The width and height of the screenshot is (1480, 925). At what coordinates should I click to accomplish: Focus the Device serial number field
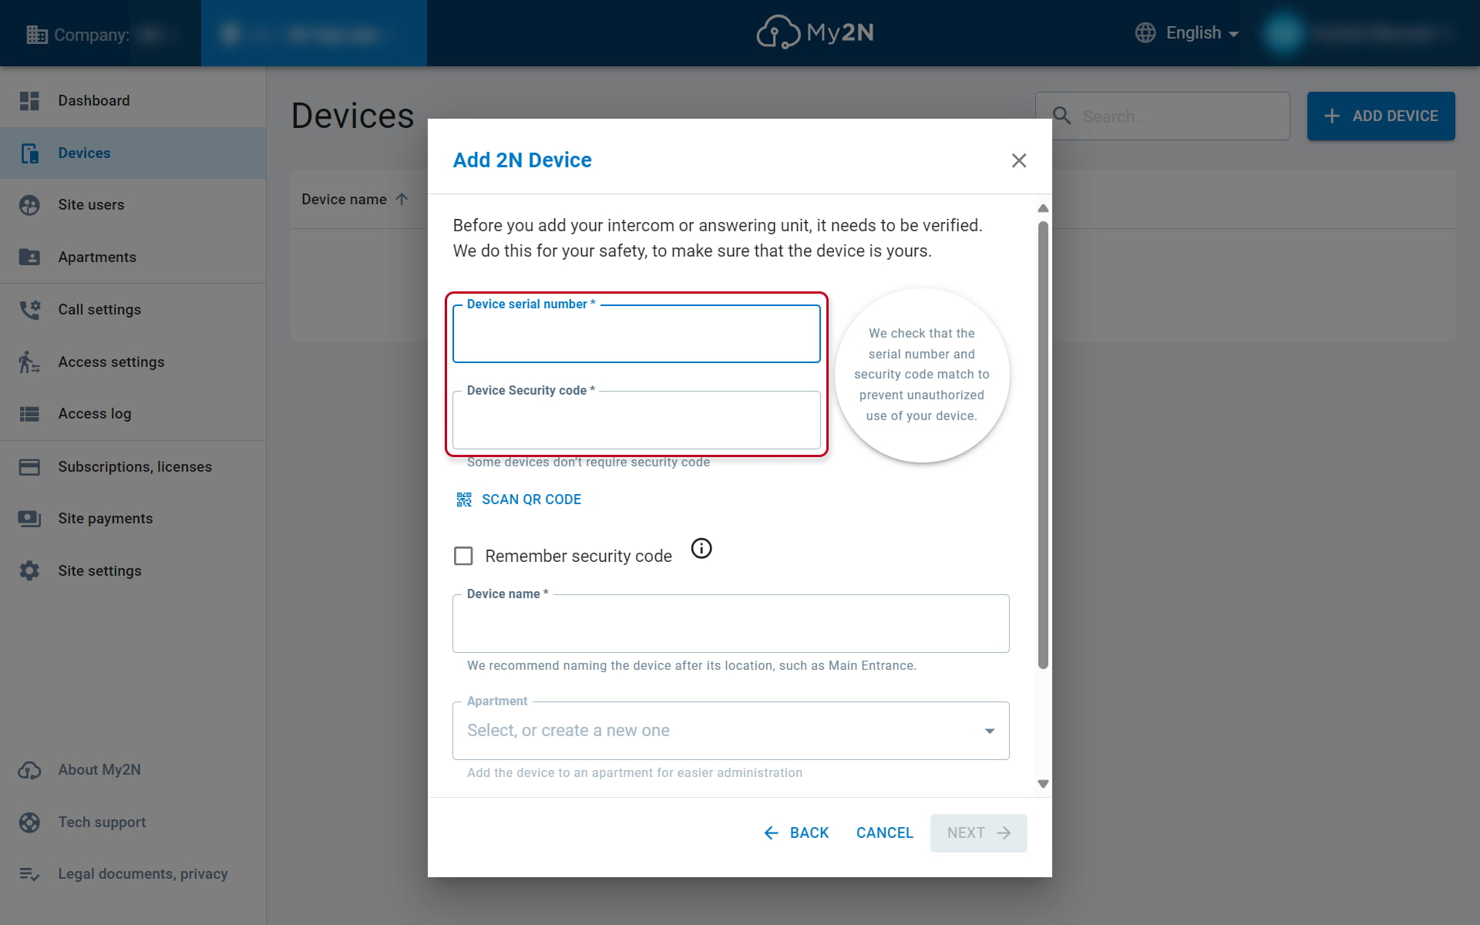click(636, 334)
